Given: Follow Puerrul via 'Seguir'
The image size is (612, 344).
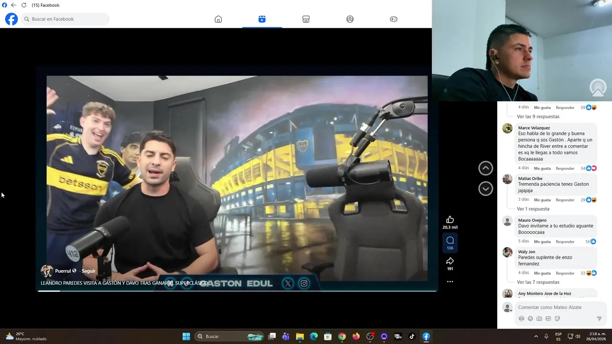Looking at the screenshot, I should pyautogui.click(x=88, y=271).
